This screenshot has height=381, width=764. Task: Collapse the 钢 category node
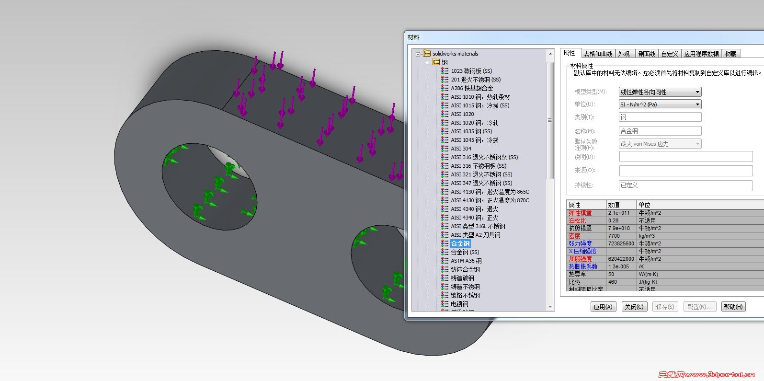coord(426,63)
